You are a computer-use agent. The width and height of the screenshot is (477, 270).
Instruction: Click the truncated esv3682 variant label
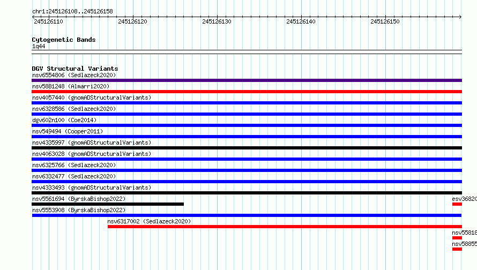click(x=465, y=199)
